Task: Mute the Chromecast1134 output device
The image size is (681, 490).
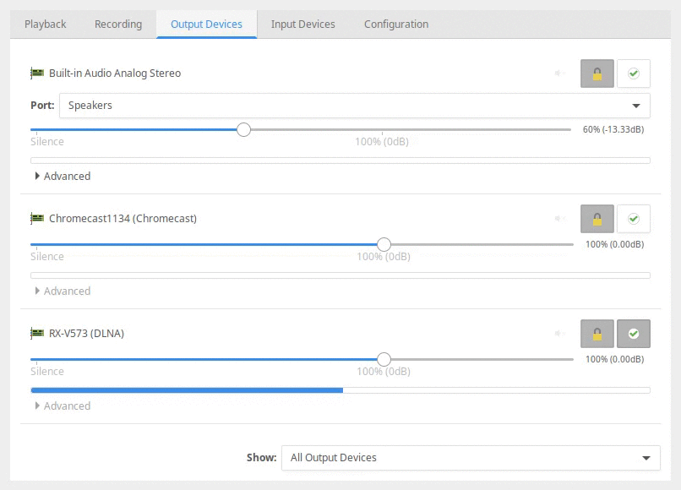Action: tap(559, 219)
